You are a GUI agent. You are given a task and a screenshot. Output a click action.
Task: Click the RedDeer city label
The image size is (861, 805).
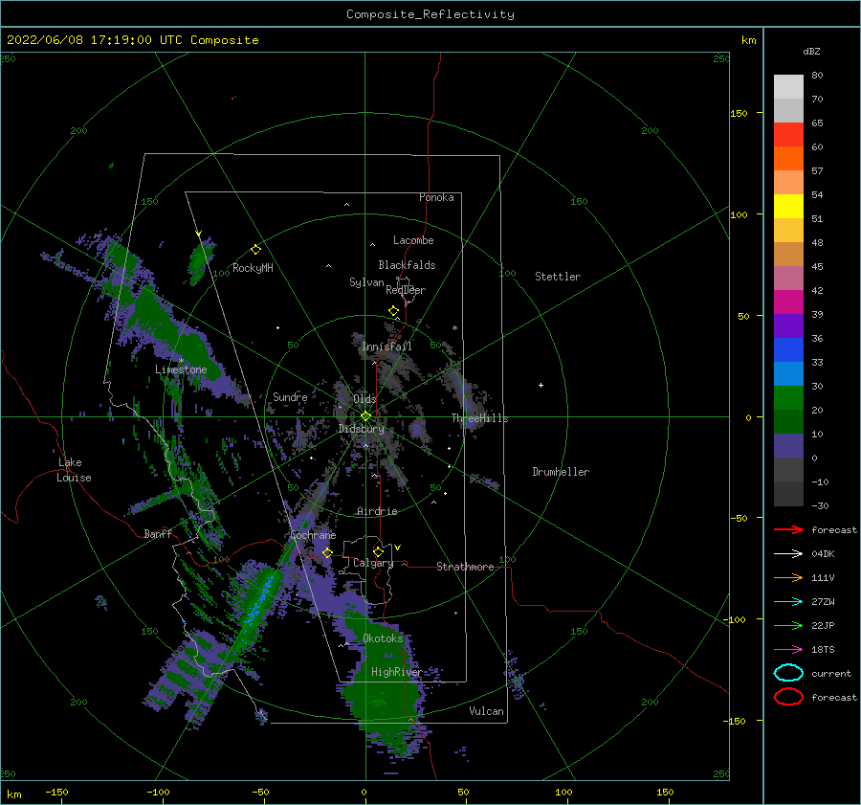click(406, 290)
